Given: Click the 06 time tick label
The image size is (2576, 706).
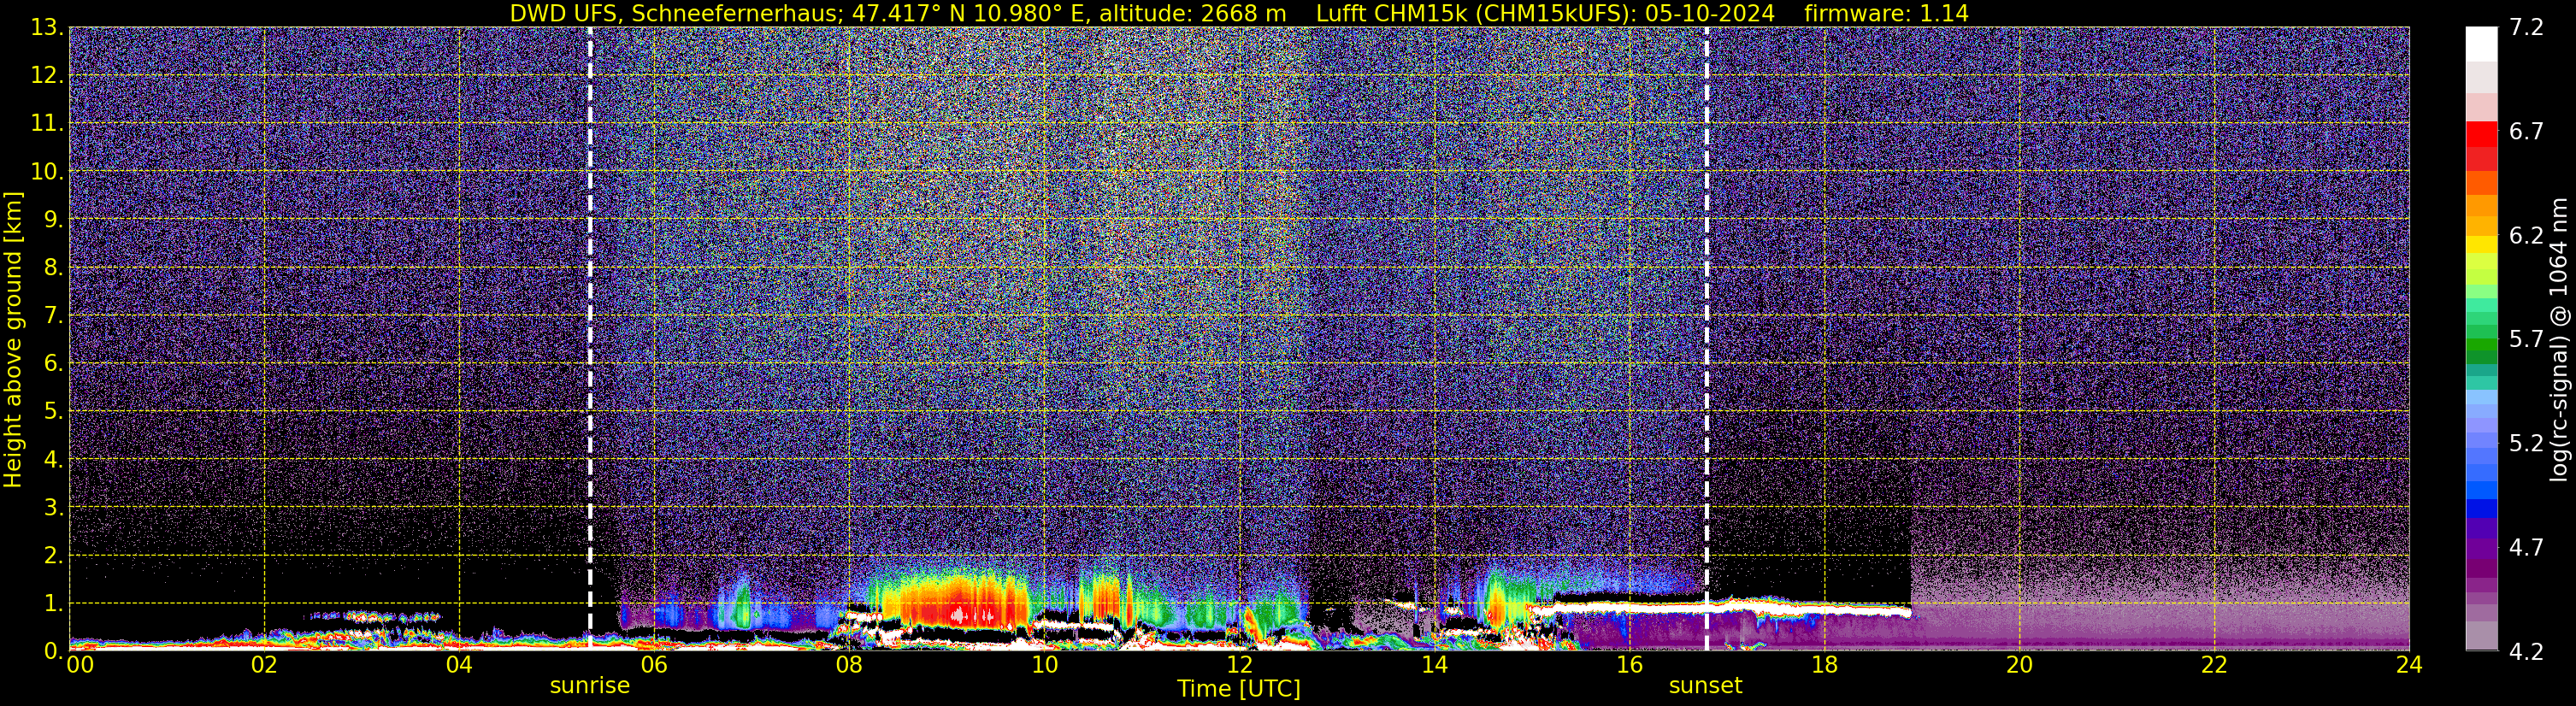Looking at the screenshot, I should point(654,664).
